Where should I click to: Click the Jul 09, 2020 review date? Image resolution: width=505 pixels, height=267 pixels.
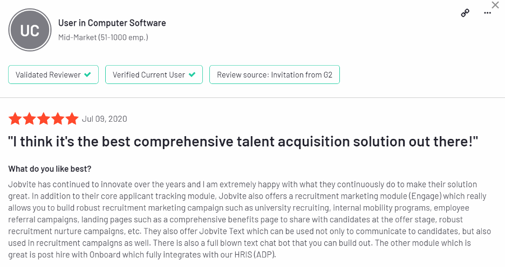[x=104, y=119]
